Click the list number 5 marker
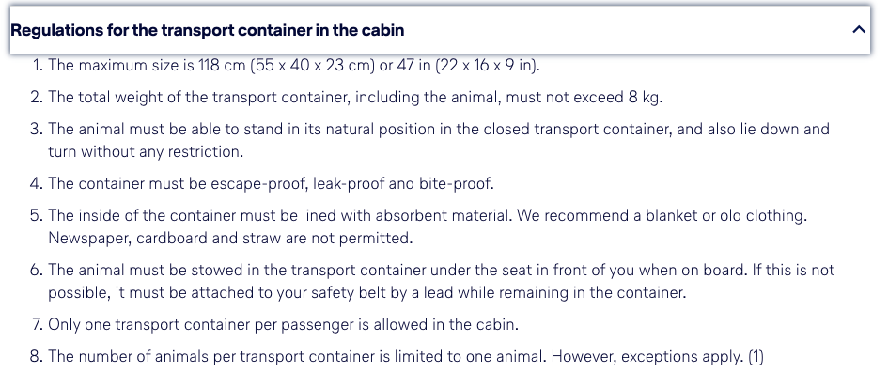888x388 pixels. pyautogui.click(x=36, y=215)
